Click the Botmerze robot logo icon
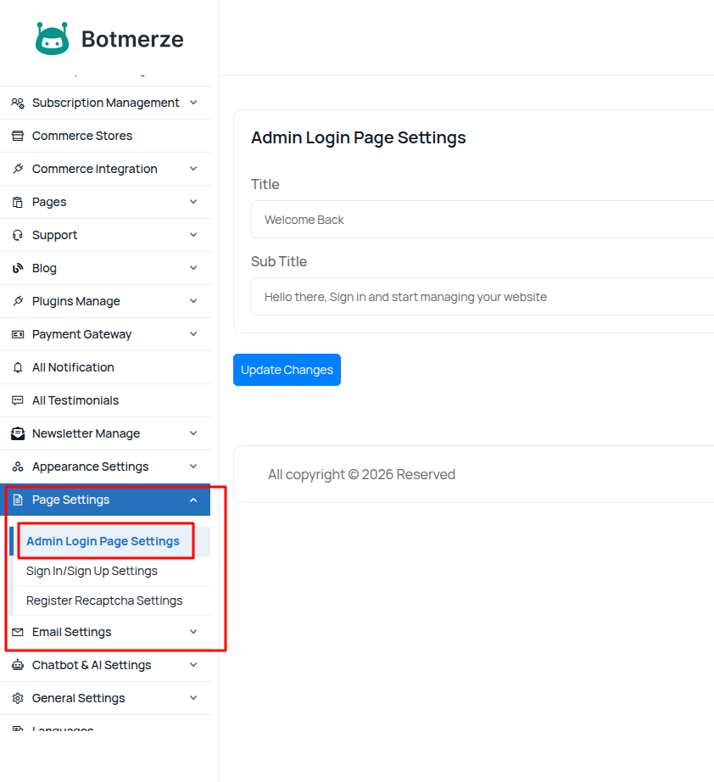This screenshot has height=782, width=714. point(52,39)
